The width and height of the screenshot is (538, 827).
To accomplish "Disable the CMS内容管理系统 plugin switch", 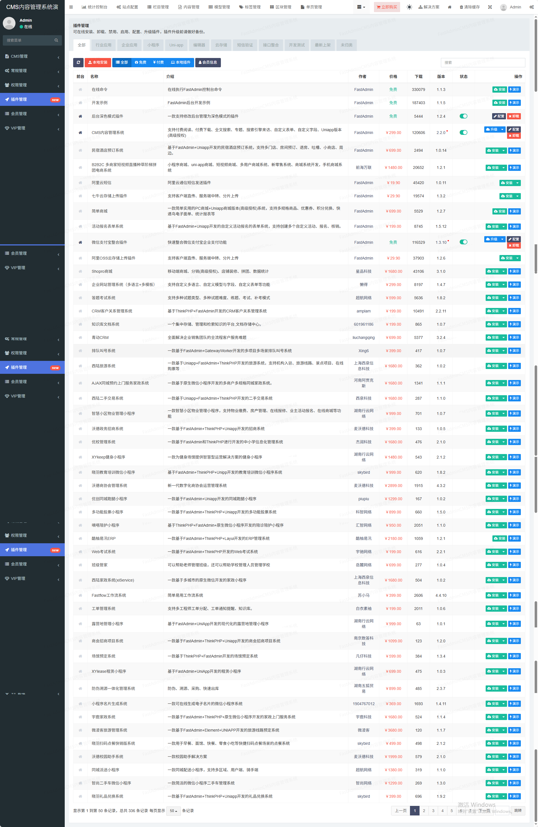I will point(463,132).
